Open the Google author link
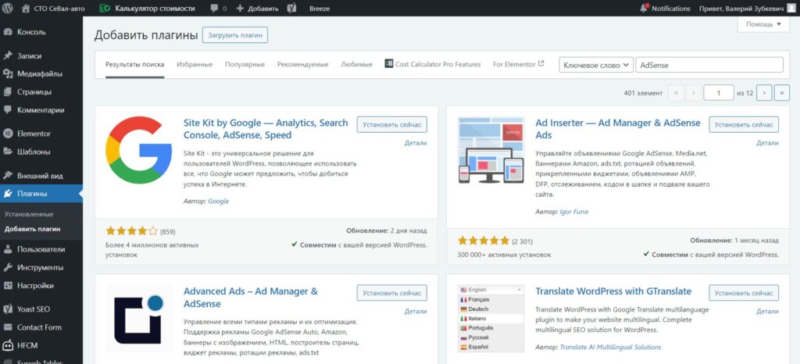The image size is (800, 364). coord(219,202)
